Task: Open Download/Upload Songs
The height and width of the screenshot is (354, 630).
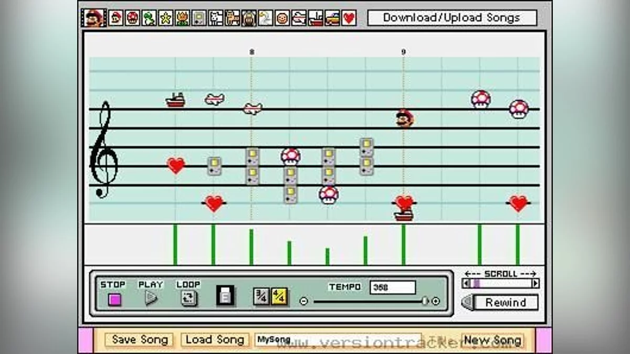Action: [452, 18]
